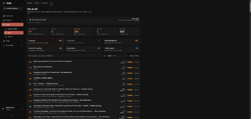This screenshot has height=119, width=251.
Task: Click the Warning badge on the Jodhpur row
Action: (x=130, y=95)
